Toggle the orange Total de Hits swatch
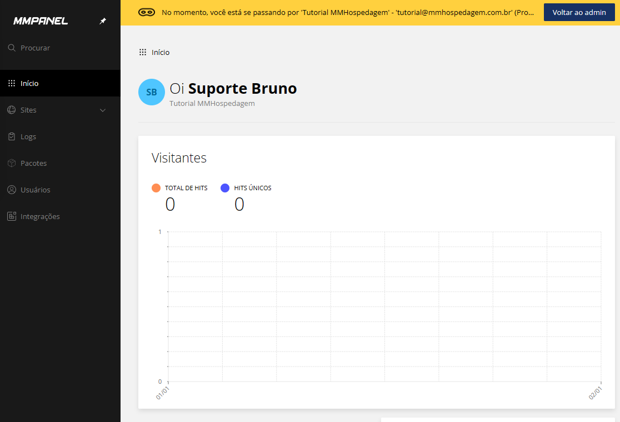Image resolution: width=620 pixels, height=422 pixels. [156, 188]
